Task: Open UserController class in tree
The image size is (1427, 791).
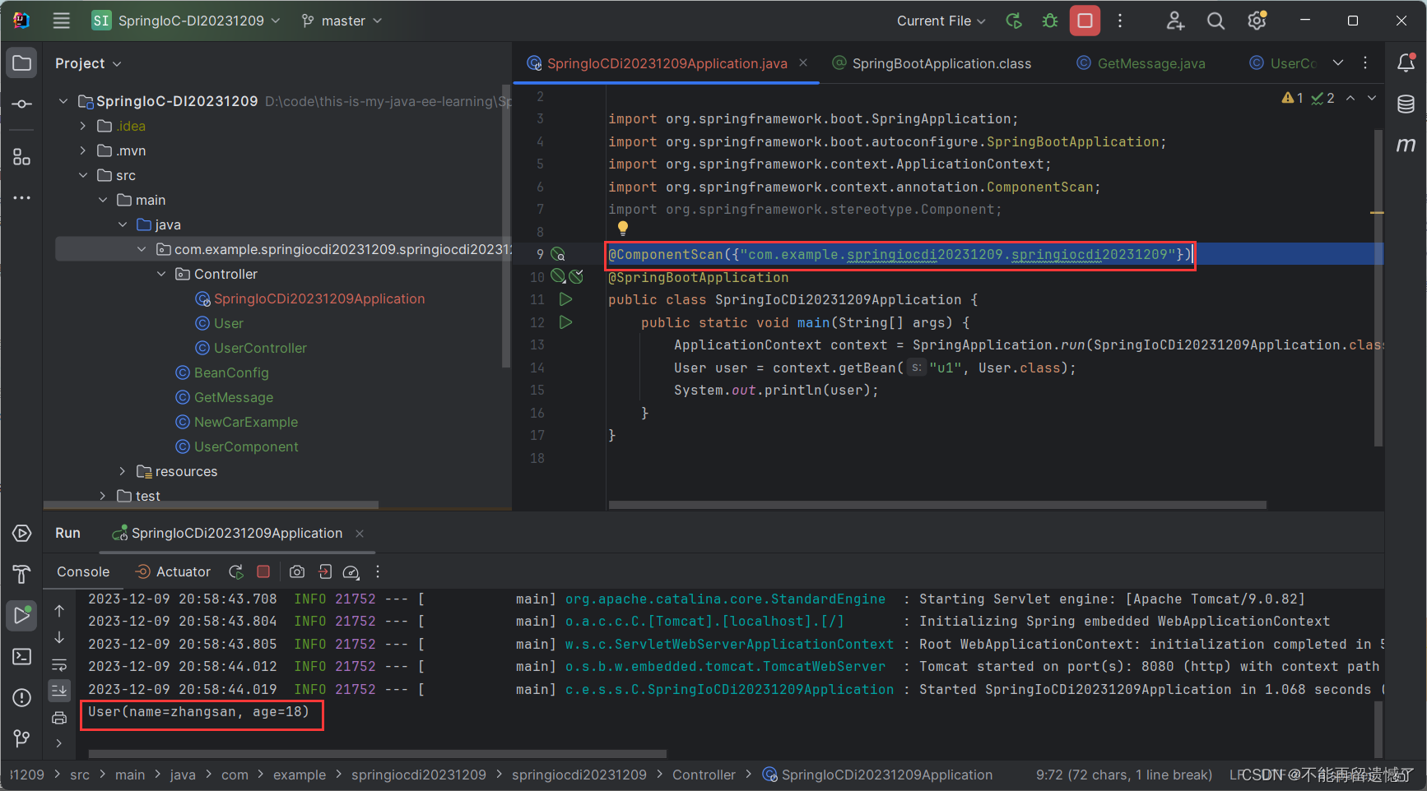Action: point(260,348)
